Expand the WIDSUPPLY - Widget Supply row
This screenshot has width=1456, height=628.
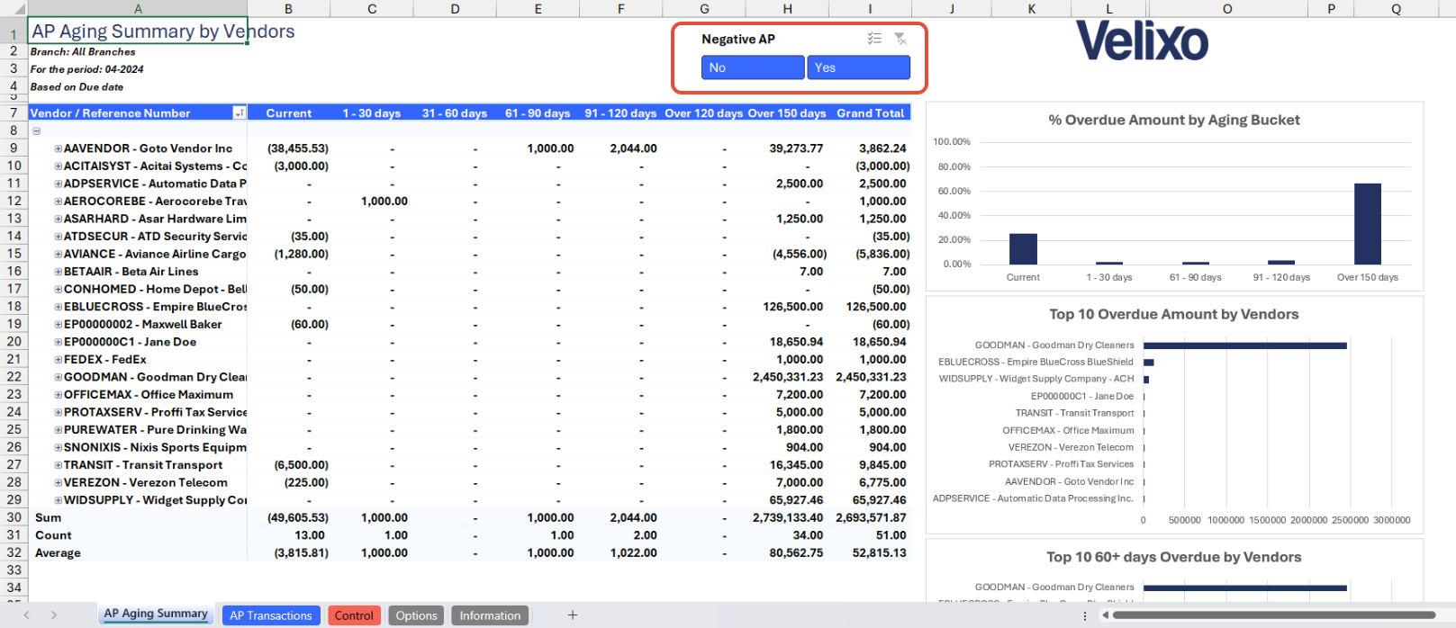click(x=59, y=500)
